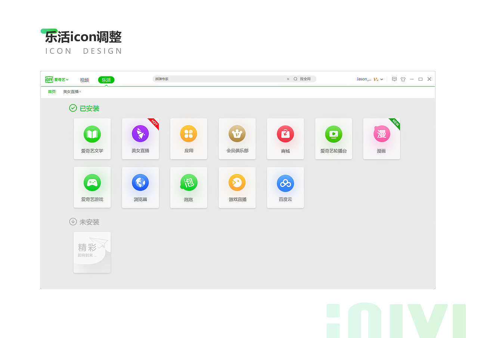478x338 pixels.
Task: Switch to the 美女直播 sub-tab
Action: pyautogui.click(x=71, y=92)
